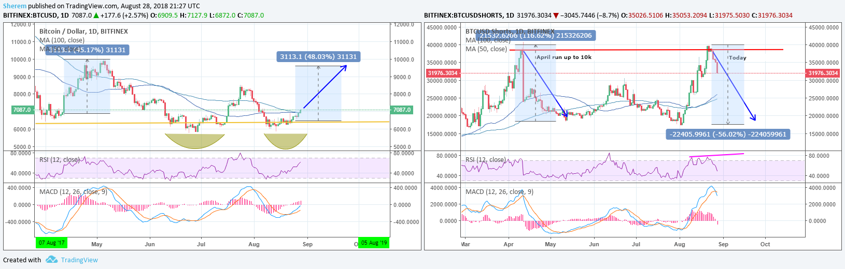Click the green 7087.0 price tag on the right scale of BTCUSD chart
The height and width of the screenshot is (269, 845).
tap(402, 110)
